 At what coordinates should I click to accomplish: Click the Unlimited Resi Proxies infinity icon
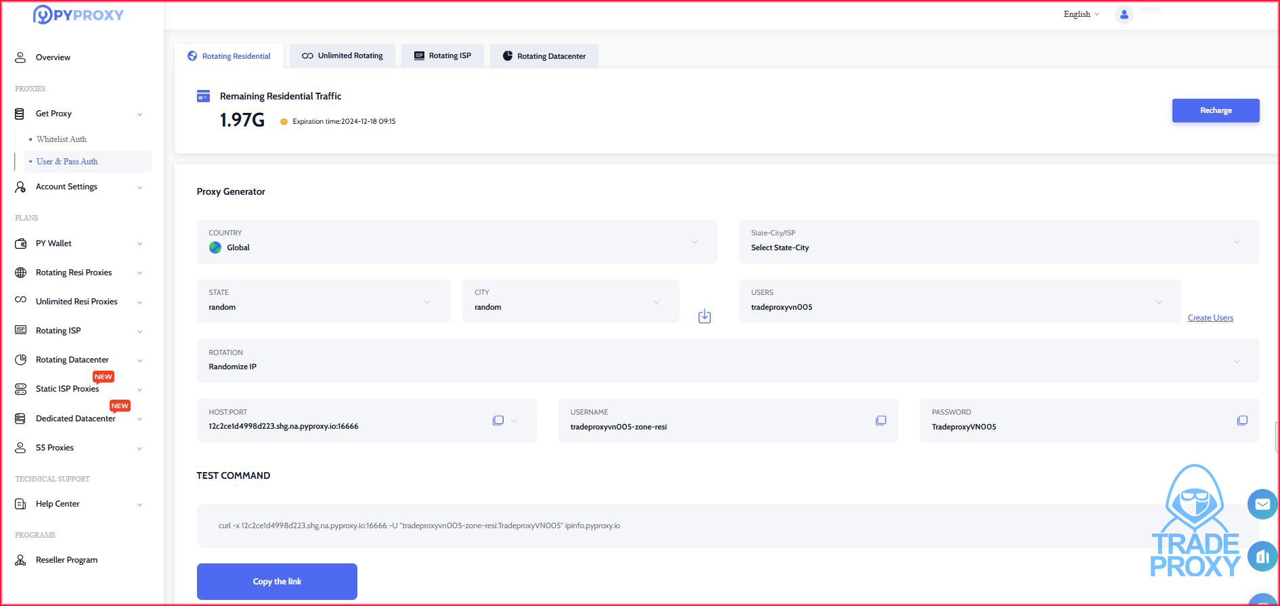pyautogui.click(x=20, y=300)
